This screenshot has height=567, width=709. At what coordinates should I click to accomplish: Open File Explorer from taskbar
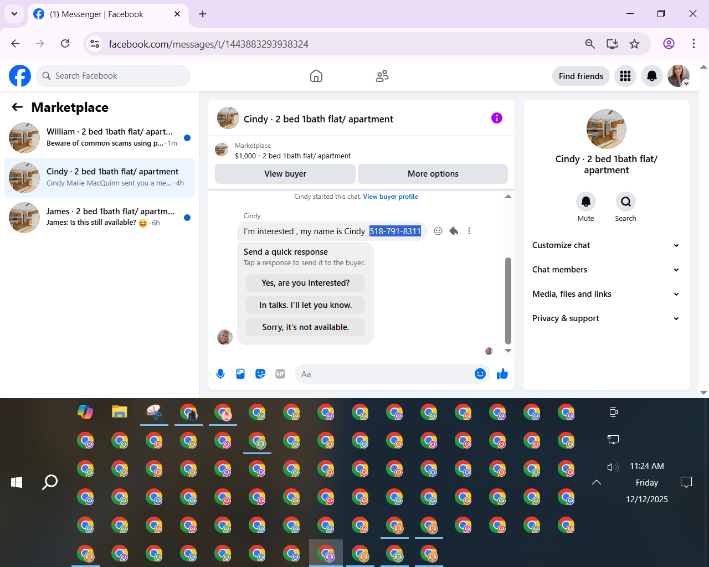click(120, 412)
